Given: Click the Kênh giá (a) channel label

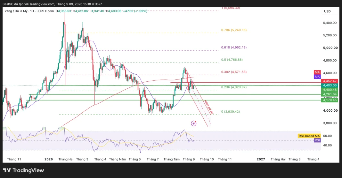Looking at the screenshot, I should [209, 108].
